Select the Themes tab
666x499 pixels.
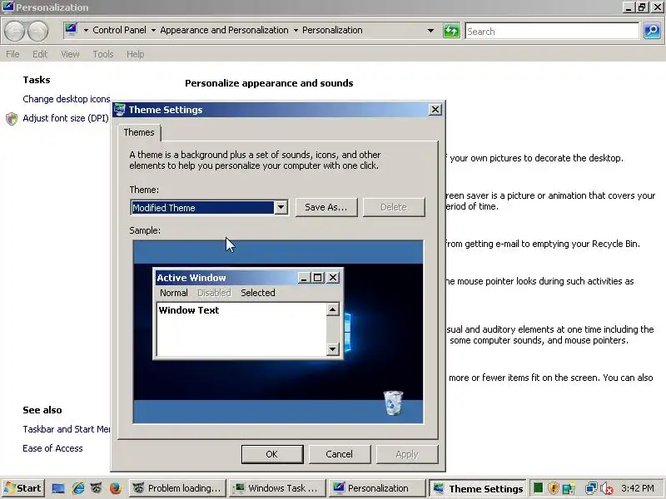click(139, 132)
